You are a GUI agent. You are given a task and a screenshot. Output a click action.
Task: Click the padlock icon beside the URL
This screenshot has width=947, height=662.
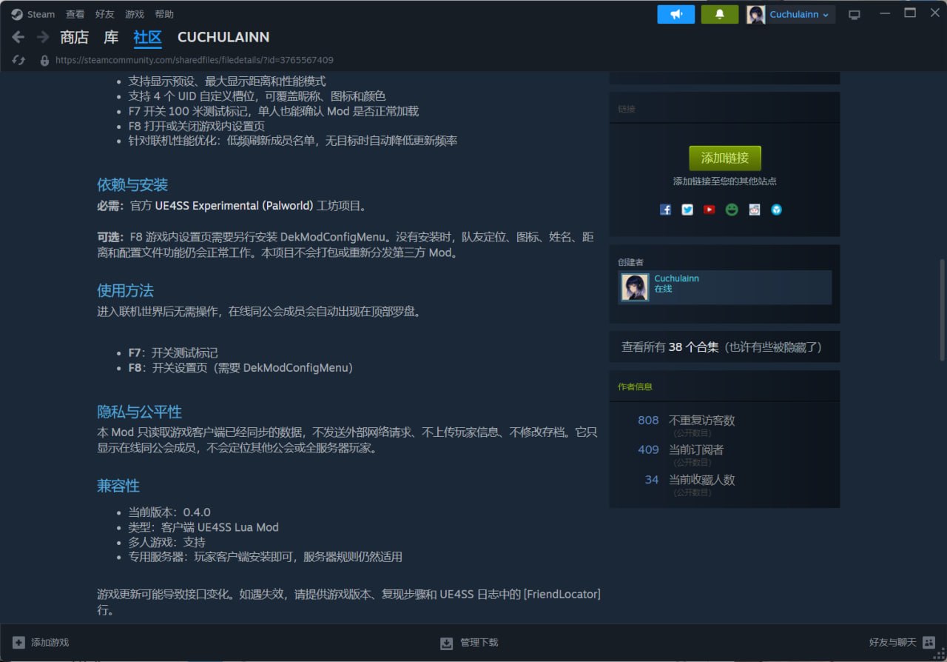(44, 60)
